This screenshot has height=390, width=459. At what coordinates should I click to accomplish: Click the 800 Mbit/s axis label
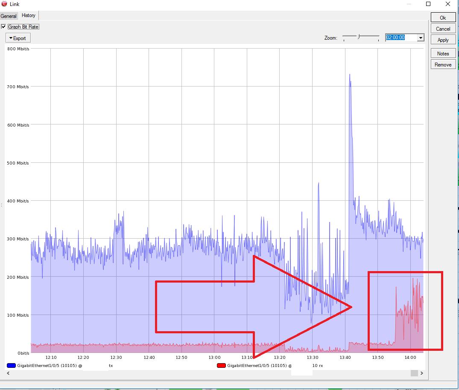click(18, 49)
